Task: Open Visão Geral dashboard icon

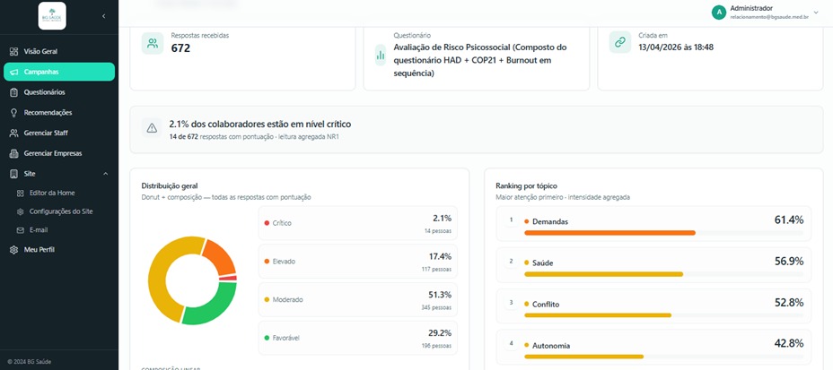Action: 13,51
